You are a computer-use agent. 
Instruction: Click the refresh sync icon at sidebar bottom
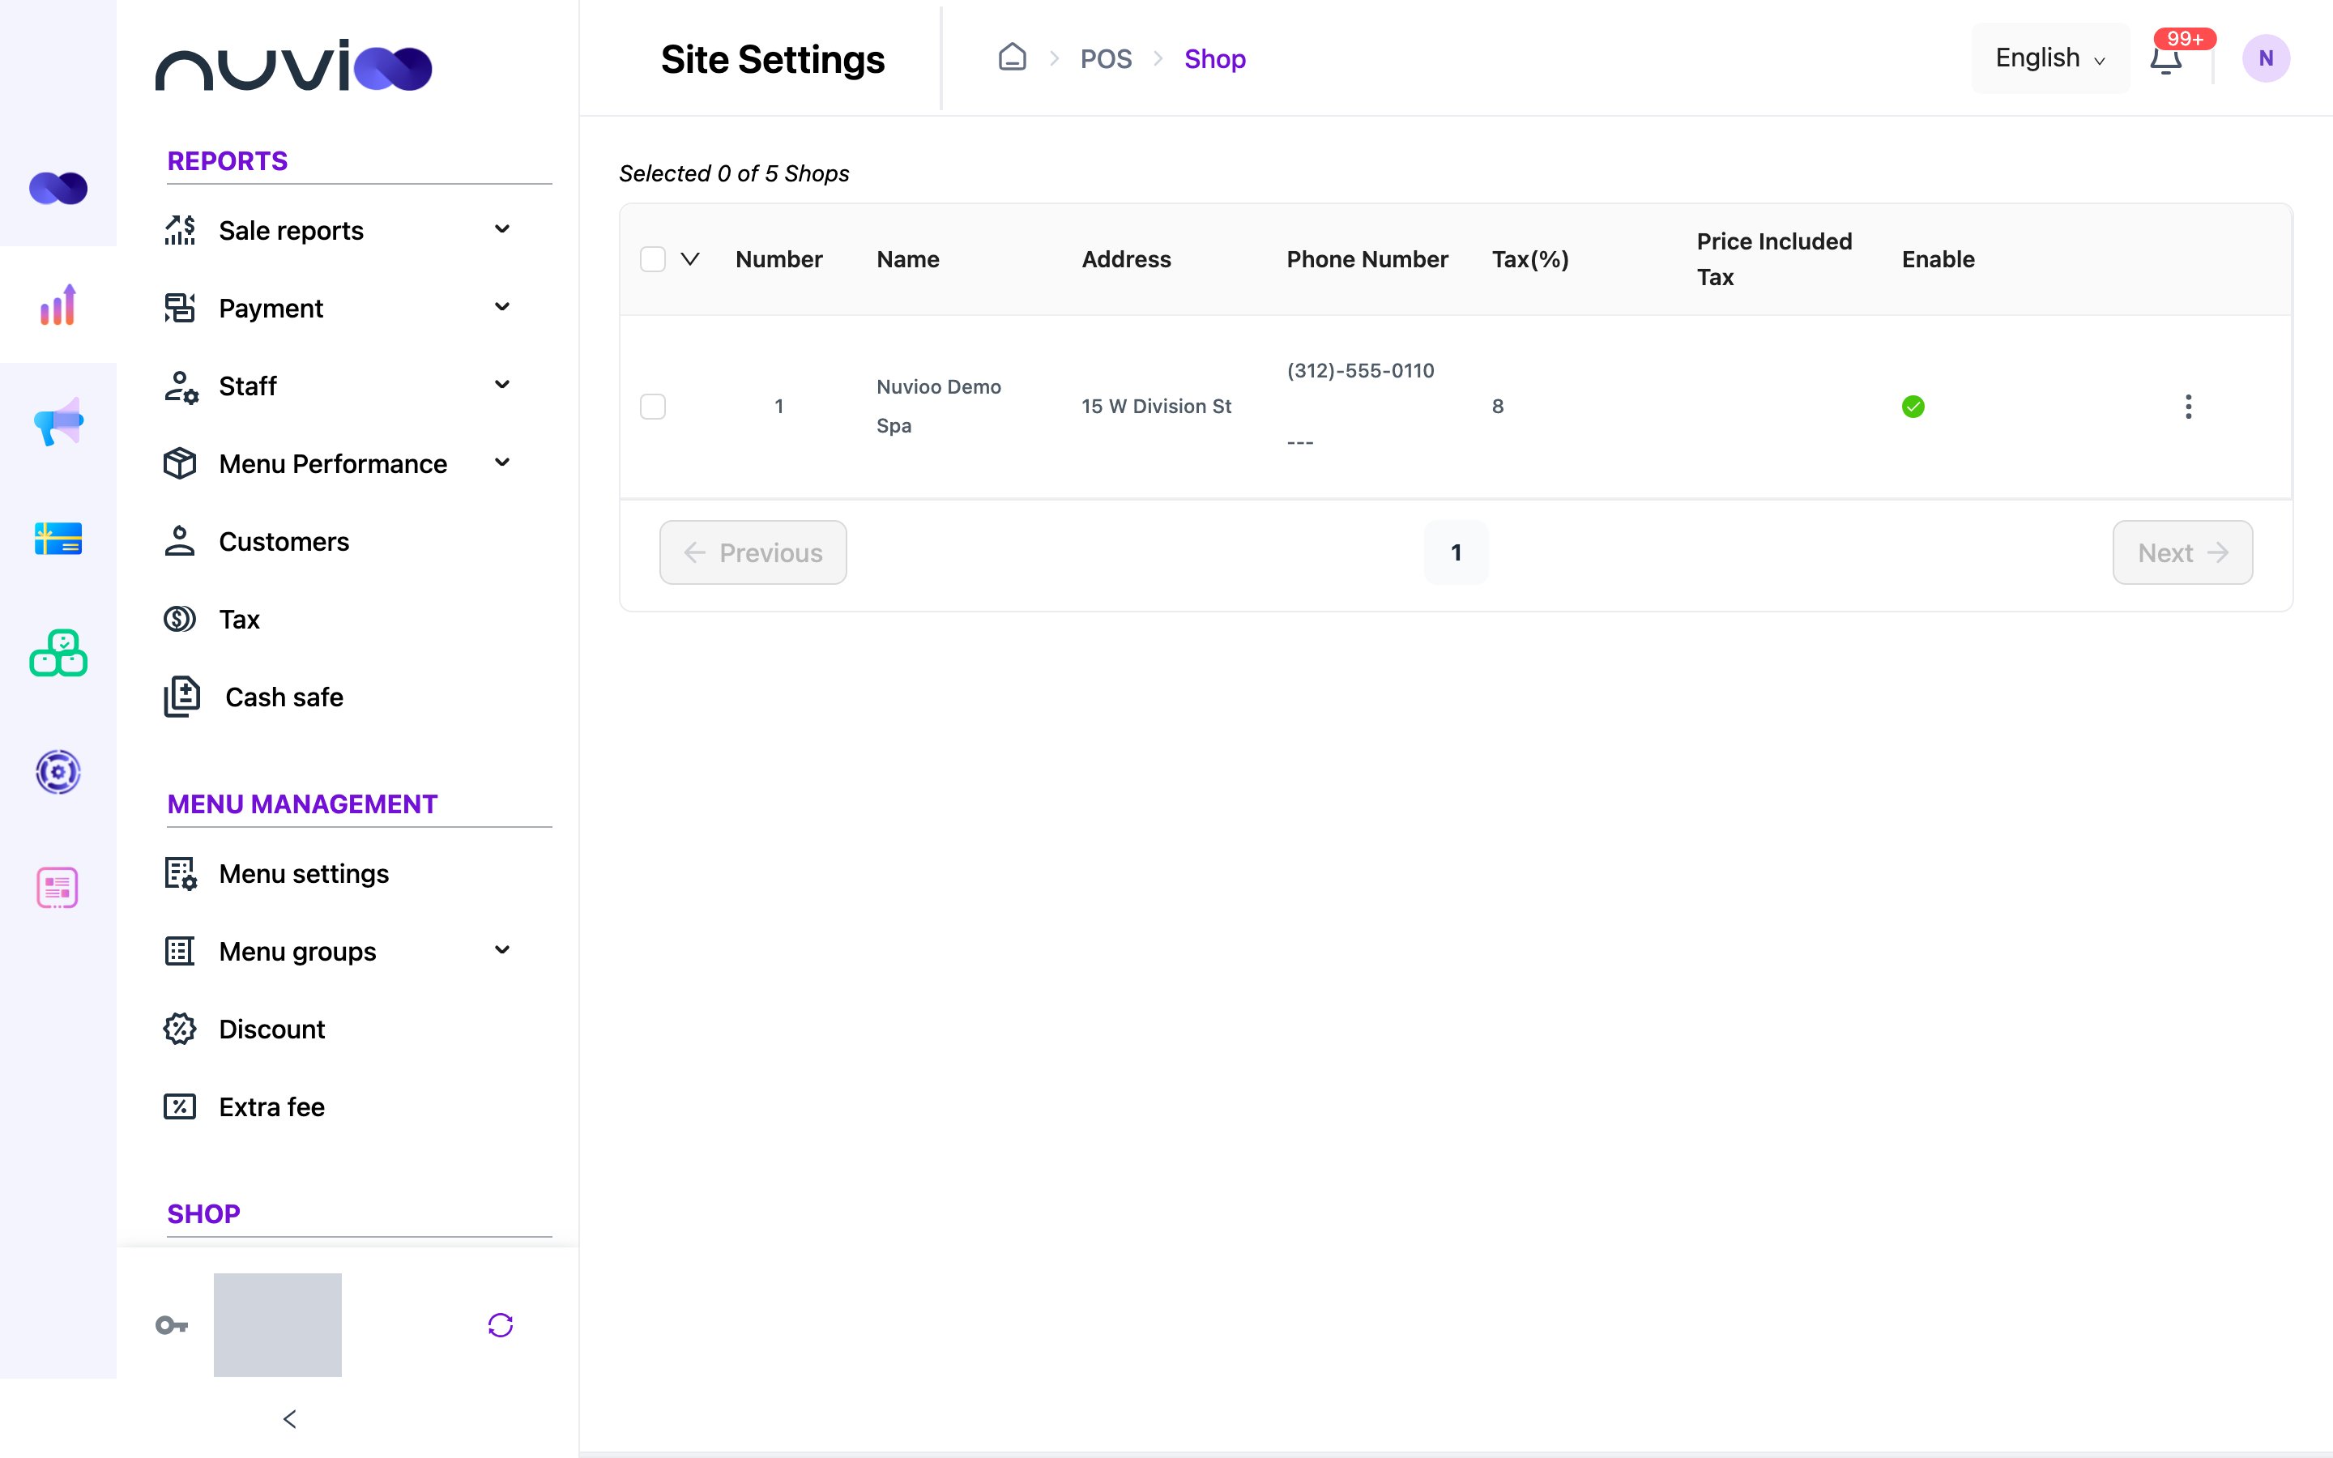[501, 1325]
